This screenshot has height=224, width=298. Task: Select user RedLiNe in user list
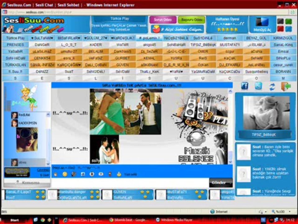click(x=25, y=115)
